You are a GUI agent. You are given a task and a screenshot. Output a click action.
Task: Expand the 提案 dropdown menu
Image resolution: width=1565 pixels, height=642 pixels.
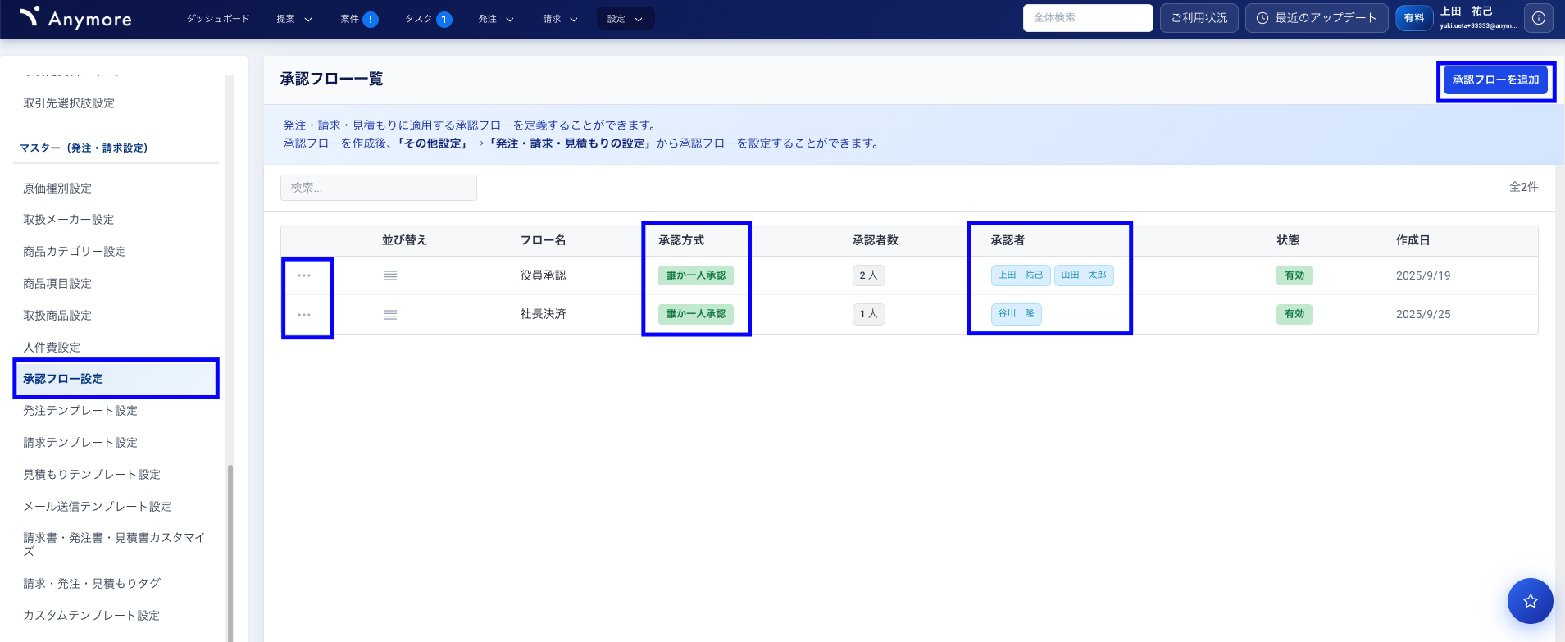294,19
